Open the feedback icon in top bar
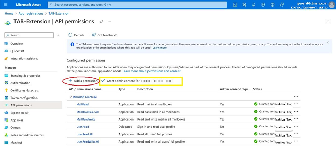The height and width of the screenshot is (148, 336). coord(282,4)
